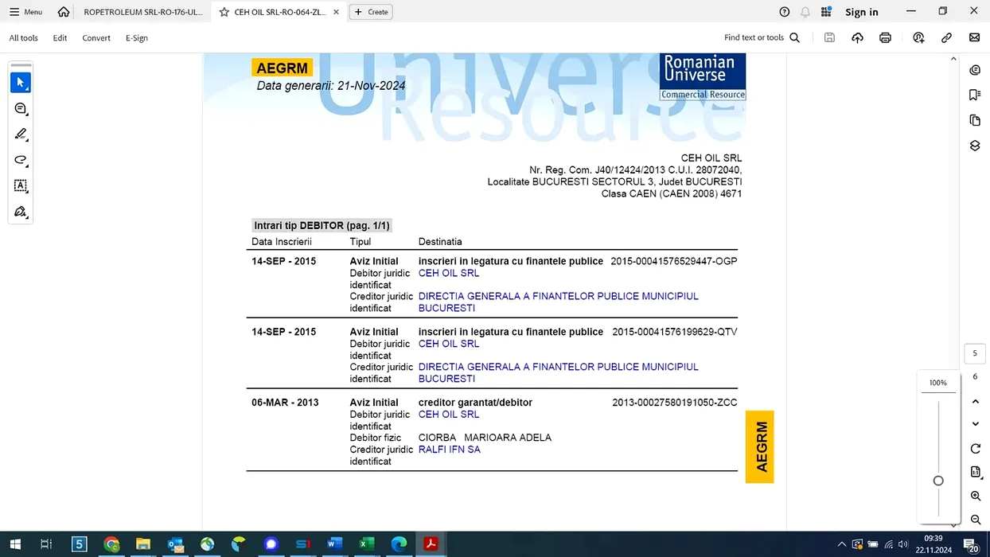Click the Find text or tools search field
The height and width of the screenshot is (557, 990).
(762, 37)
